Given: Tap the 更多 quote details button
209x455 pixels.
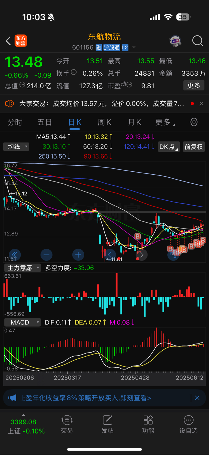Looking at the screenshot, I should 194,86.
